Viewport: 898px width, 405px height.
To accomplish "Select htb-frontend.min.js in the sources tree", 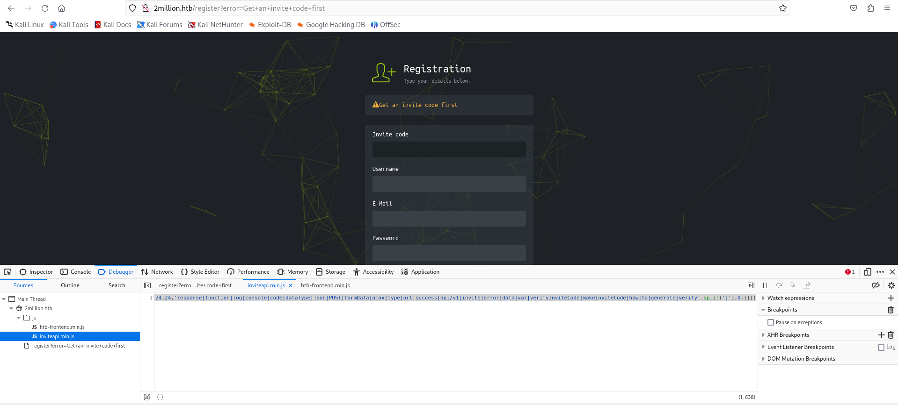I will click(62, 327).
